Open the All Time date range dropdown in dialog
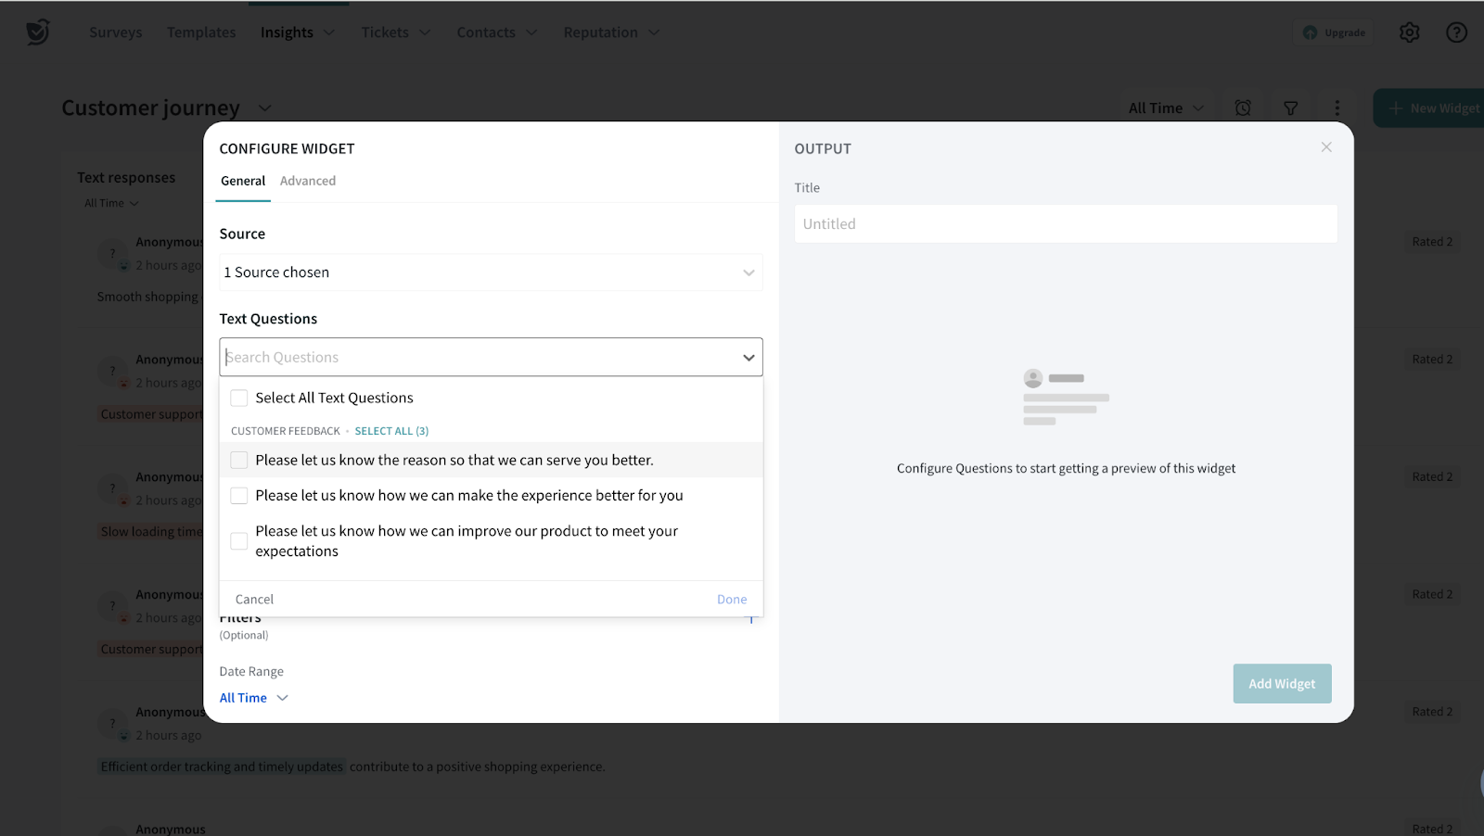 (x=253, y=698)
